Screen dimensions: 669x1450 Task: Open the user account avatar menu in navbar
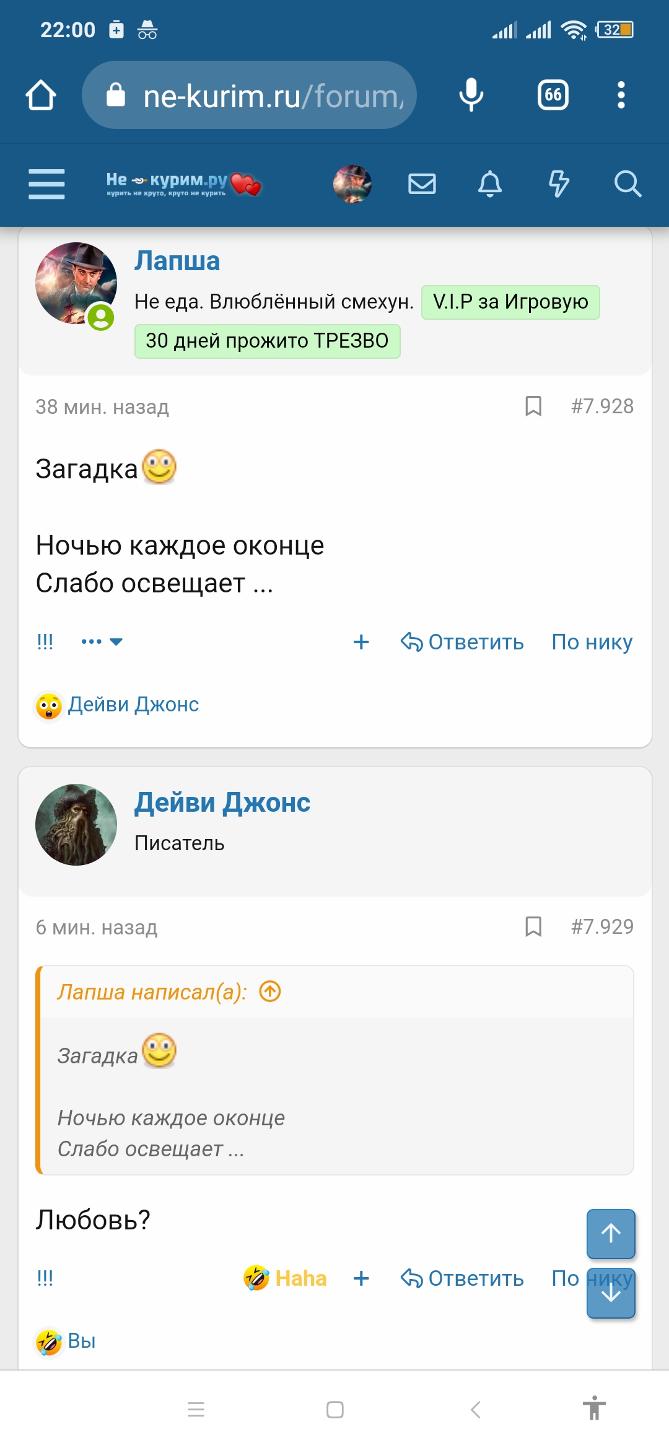pyautogui.click(x=352, y=184)
